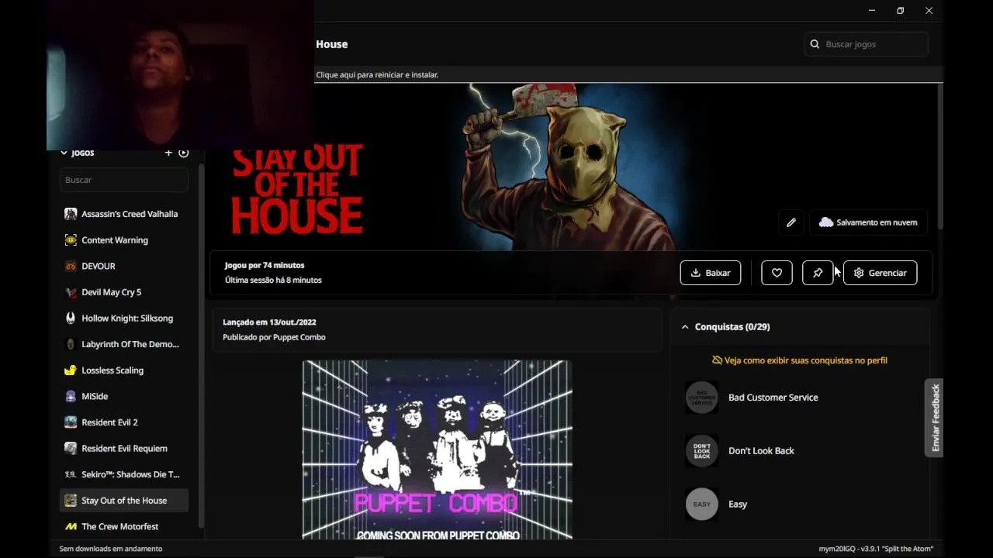The height and width of the screenshot is (558, 993).
Task: Minimize the launcher window
Action: [x=872, y=11]
